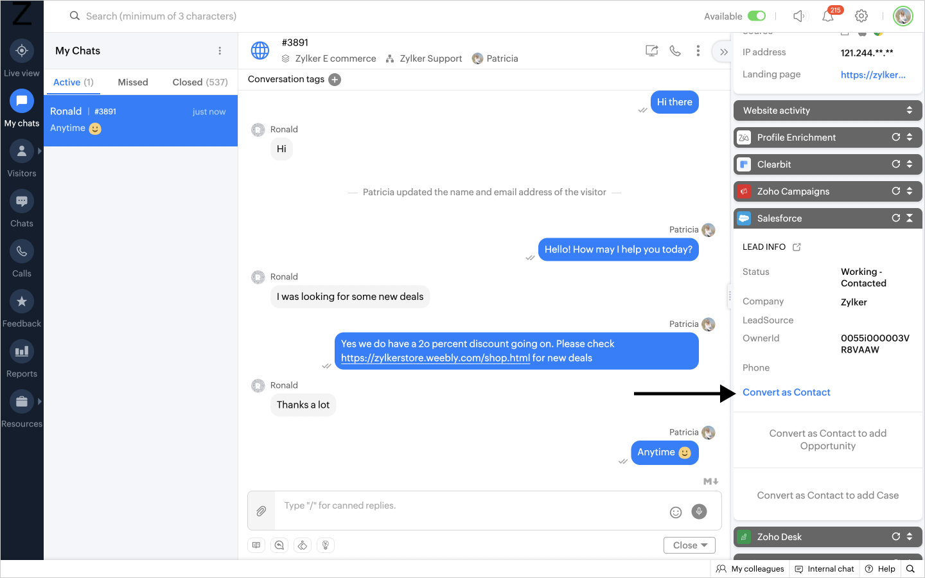Open Chats history icon
This screenshot has height=578, width=925.
point(22,208)
